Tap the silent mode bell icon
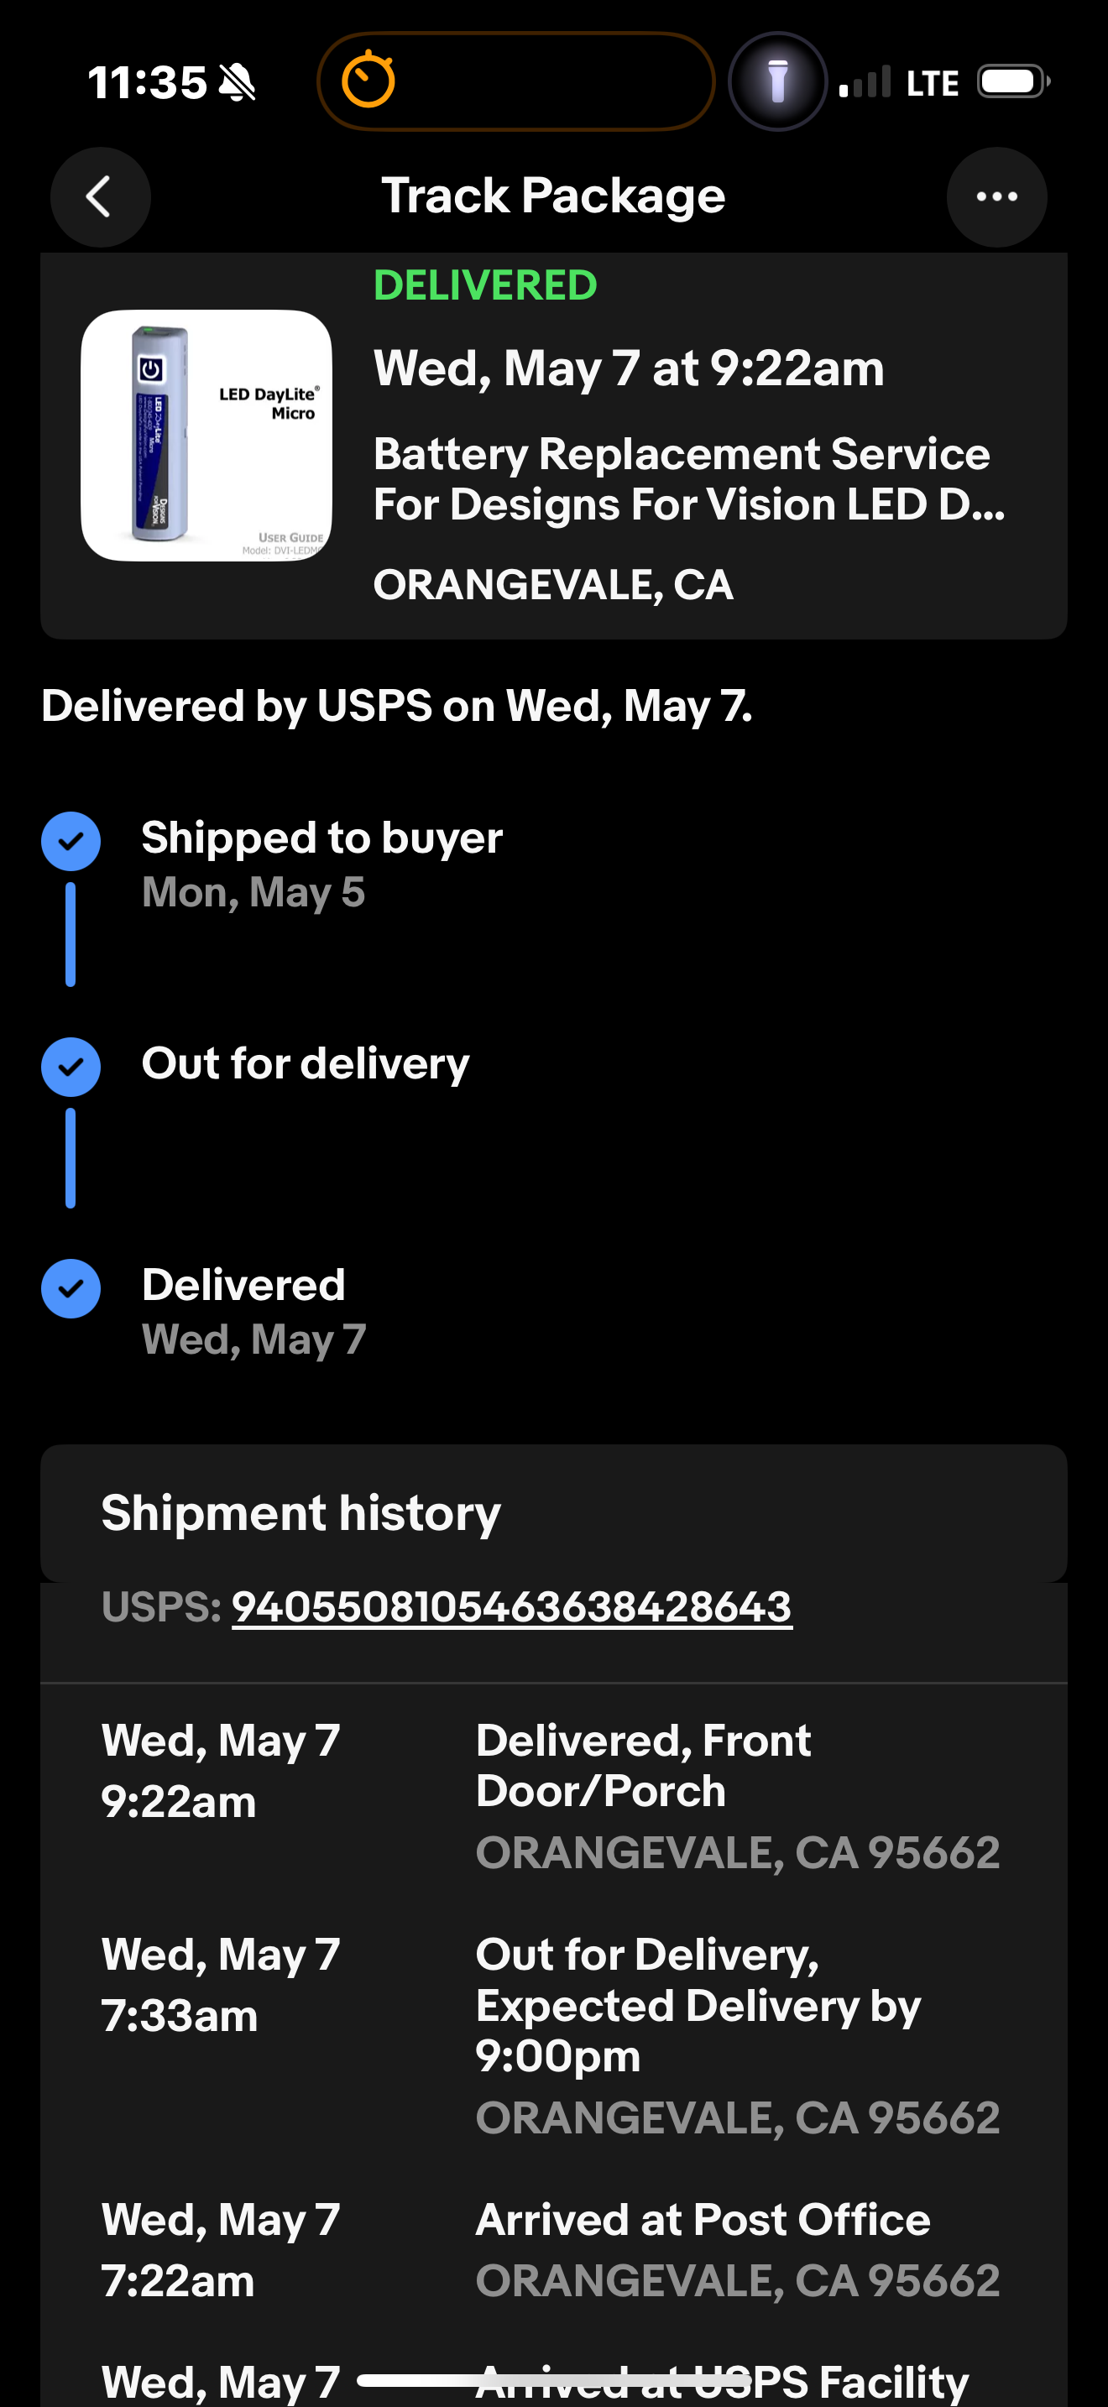 [238, 83]
